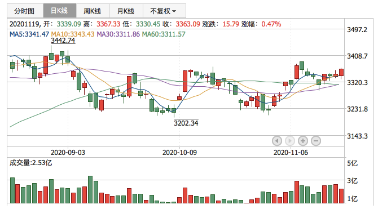Click the 2020-10-09 date marker
Image resolution: width=378 pixels, height=209 pixels.
[179, 153]
